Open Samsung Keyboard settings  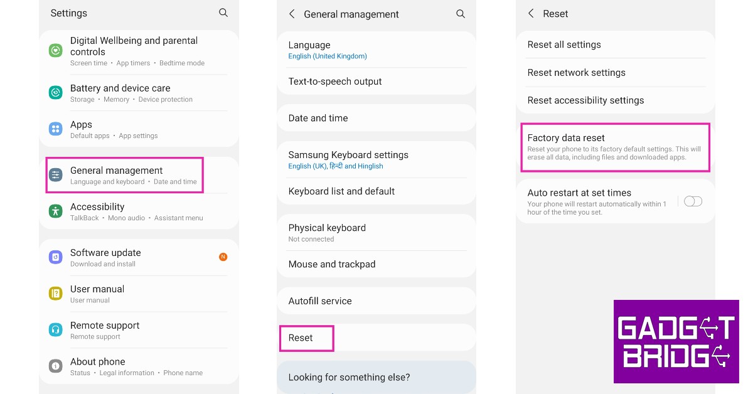[348, 159]
